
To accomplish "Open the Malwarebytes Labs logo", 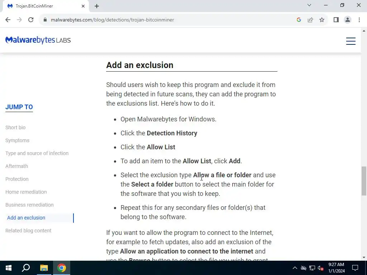I will click(x=38, y=40).
